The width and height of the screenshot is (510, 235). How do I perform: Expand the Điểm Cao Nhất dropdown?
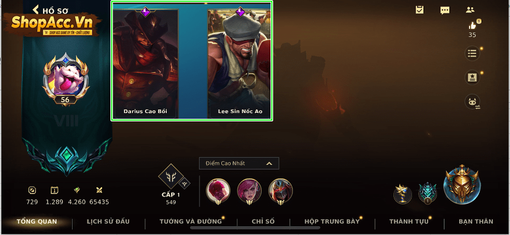click(239, 163)
